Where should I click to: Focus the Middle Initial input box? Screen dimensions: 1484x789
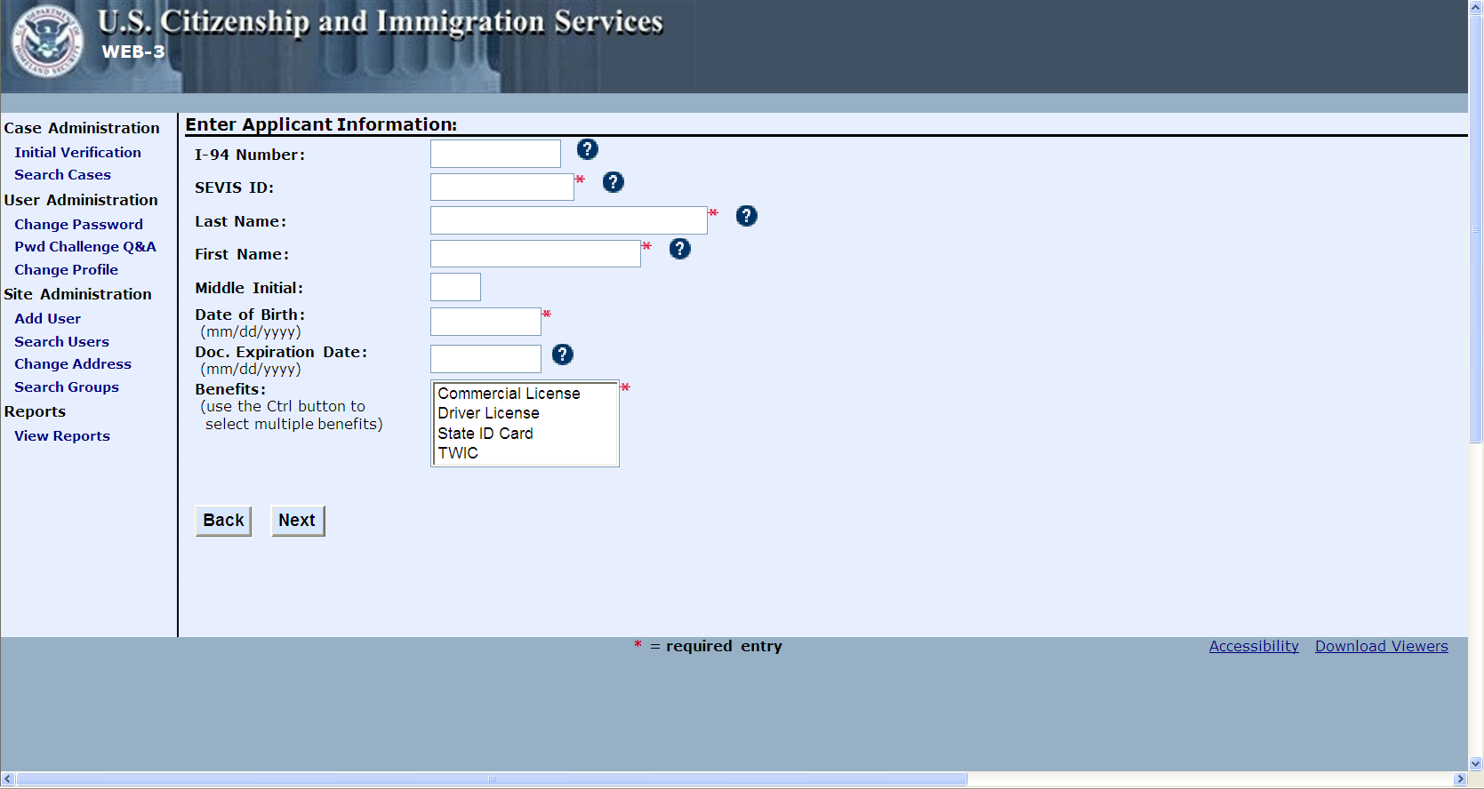coord(455,287)
